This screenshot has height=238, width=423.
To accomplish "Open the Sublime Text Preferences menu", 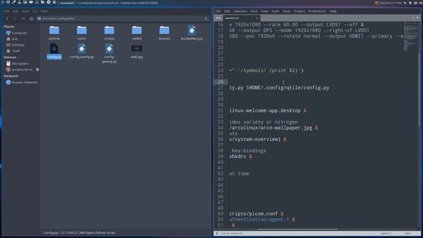I will [x=317, y=11].
